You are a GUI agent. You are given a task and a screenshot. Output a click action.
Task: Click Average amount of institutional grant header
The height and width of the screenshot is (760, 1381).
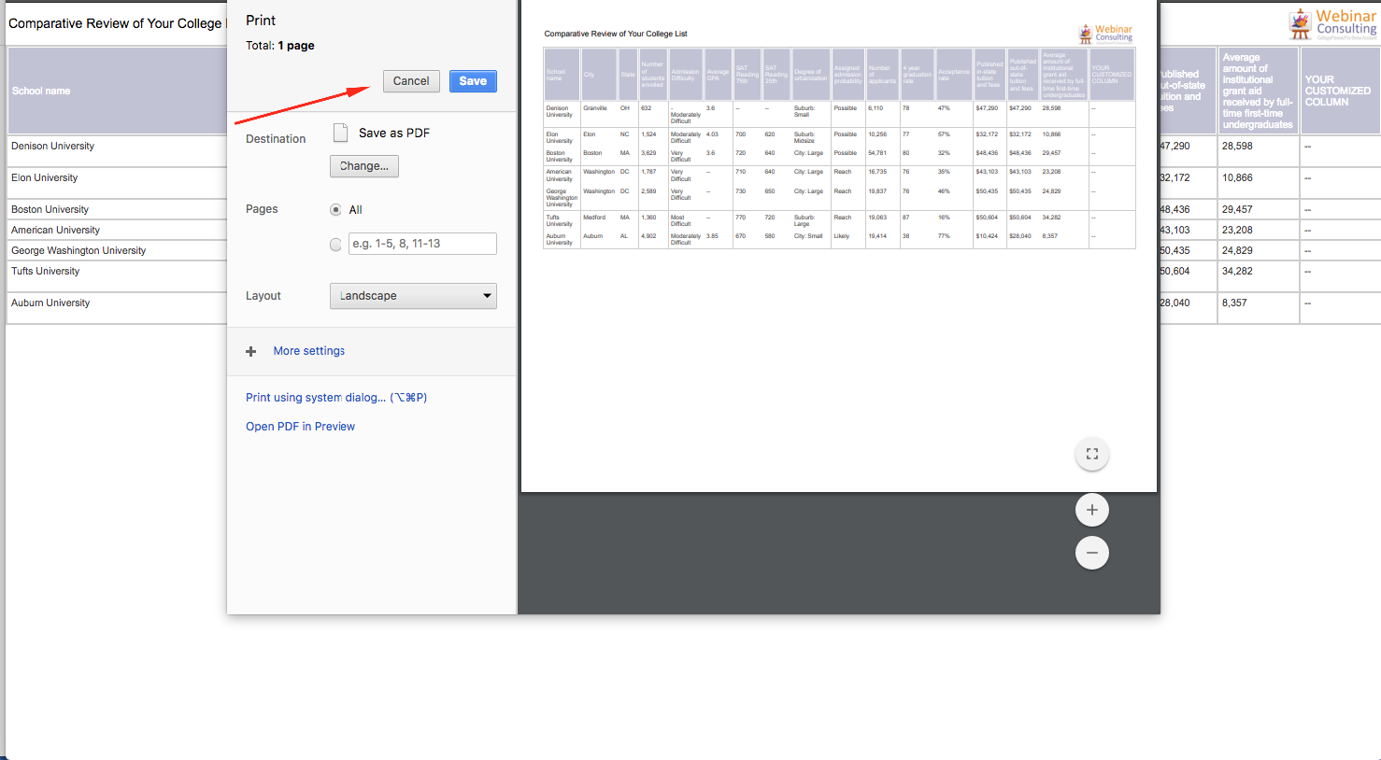point(1258,91)
